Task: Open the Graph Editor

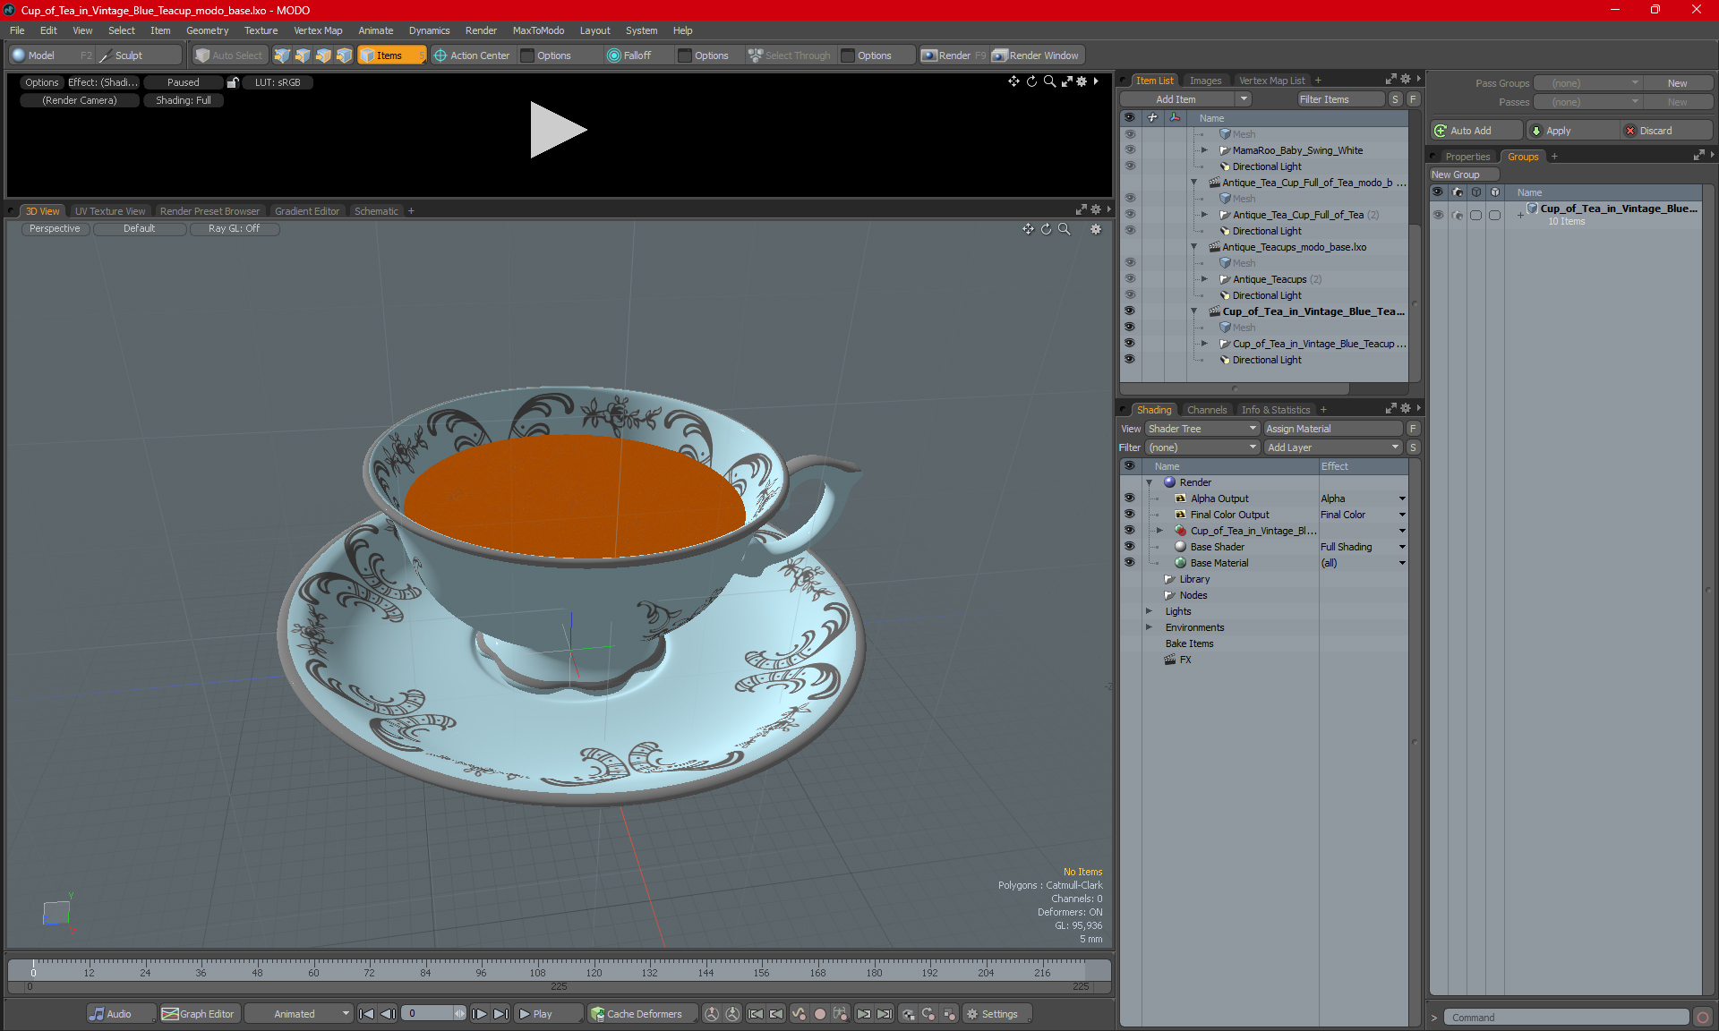Action: 199,1014
